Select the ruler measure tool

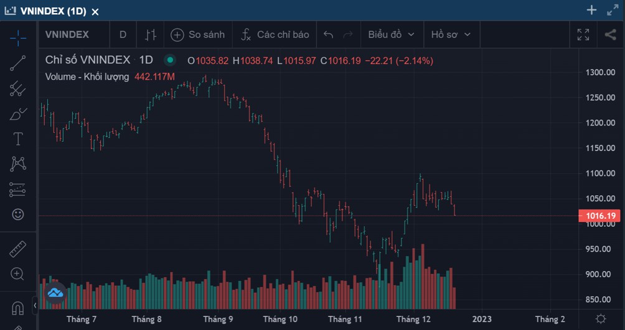tap(18, 249)
